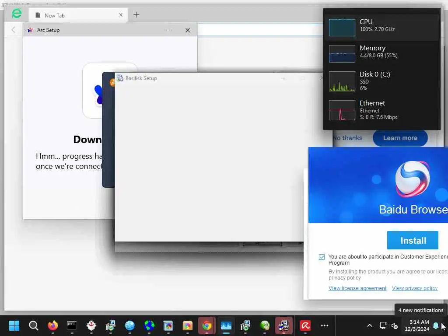Open the Windows Start menu

[x=14, y=325]
